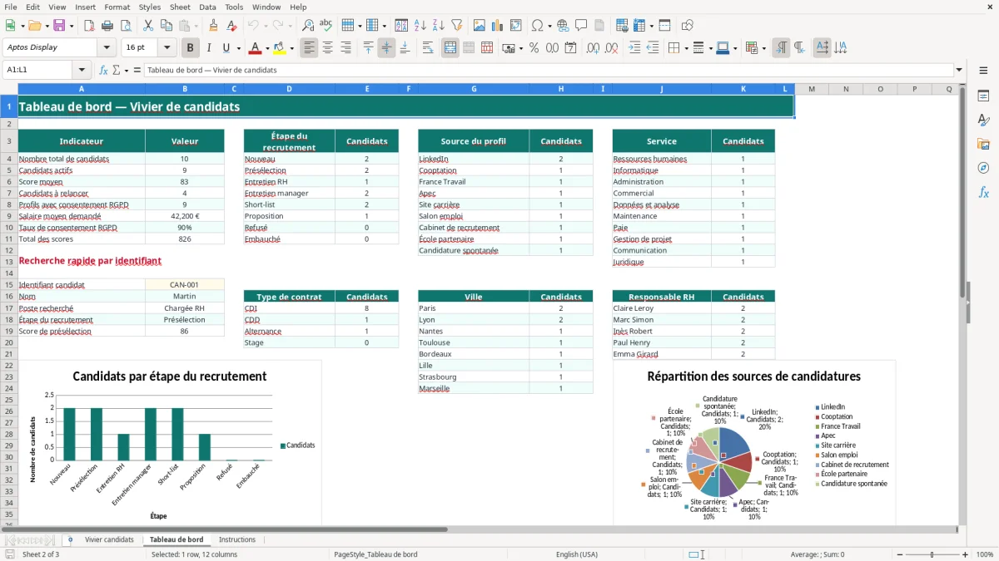The height and width of the screenshot is (561, 999).
Task: Expand the Name Box dropdown
Action: pos(81,70)
